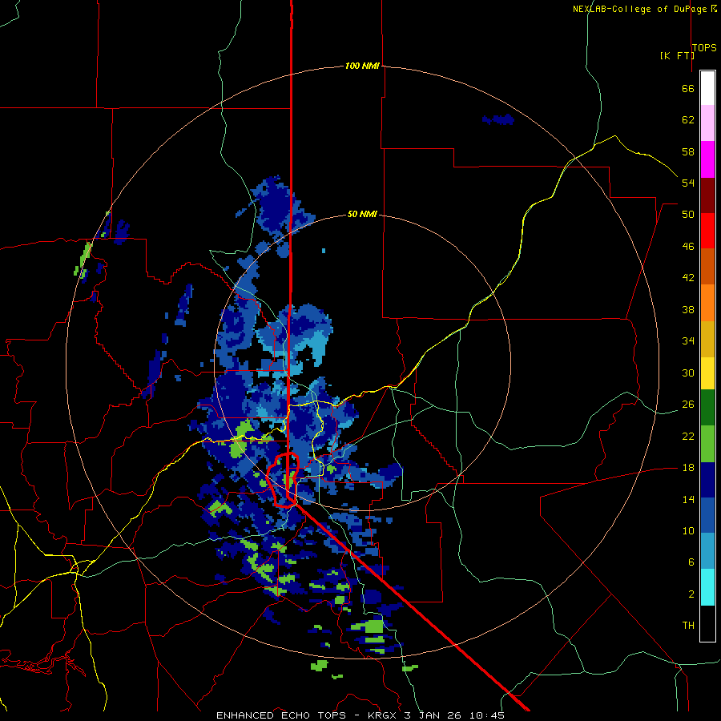
Task: Click the 100 NMI range ring label
Action: [362, 66]
